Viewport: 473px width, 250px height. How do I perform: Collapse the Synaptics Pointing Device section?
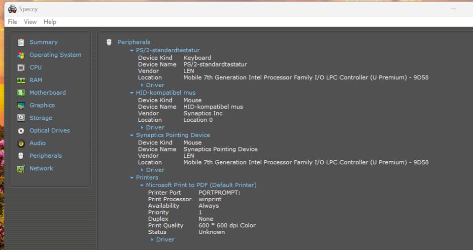point(132,135)
